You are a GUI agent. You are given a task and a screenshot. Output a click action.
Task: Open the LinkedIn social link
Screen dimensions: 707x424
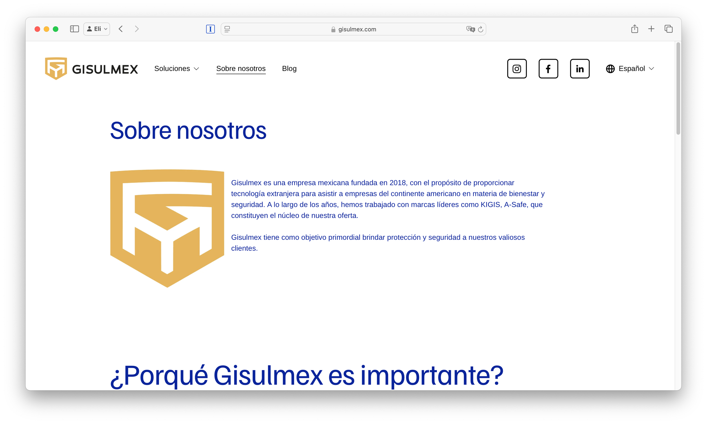tap(579, 69)
